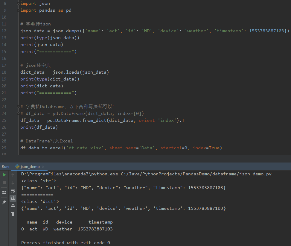
Task: Pin the Run tool window
Action: coord(4,202)
